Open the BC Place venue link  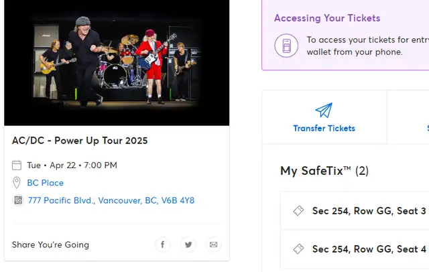[x=45, y=183]
